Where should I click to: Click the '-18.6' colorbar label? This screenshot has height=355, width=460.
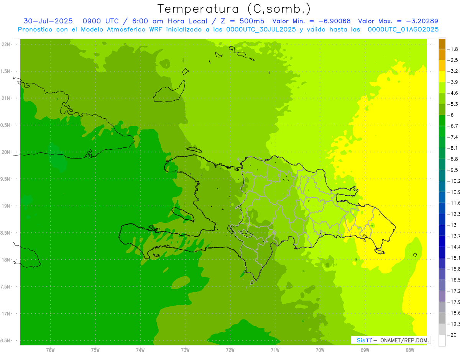[454, 313]
